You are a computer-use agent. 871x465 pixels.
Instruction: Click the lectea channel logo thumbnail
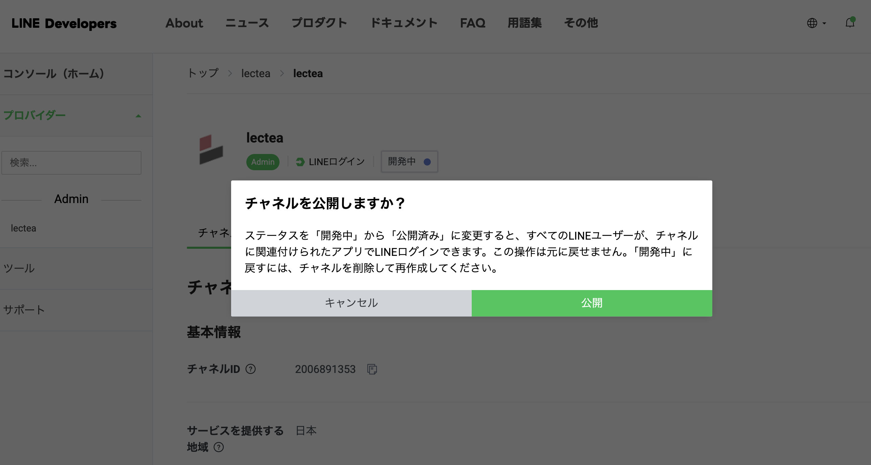pos(211,150)
